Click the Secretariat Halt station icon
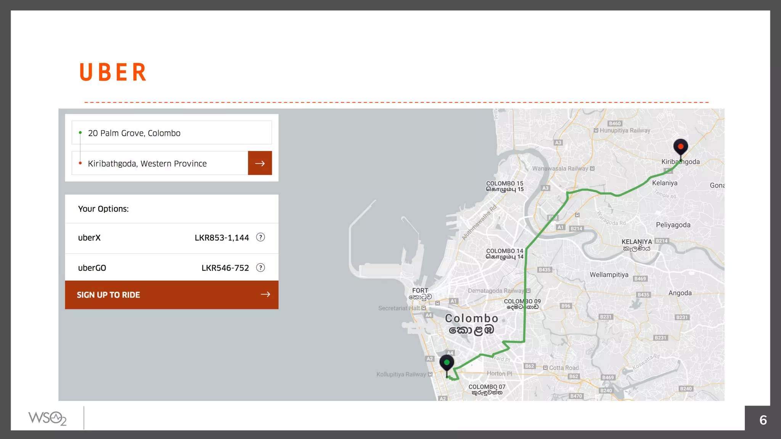Viewport: 781px width, 439px height. pyautogui.click(x=424, y=308)
